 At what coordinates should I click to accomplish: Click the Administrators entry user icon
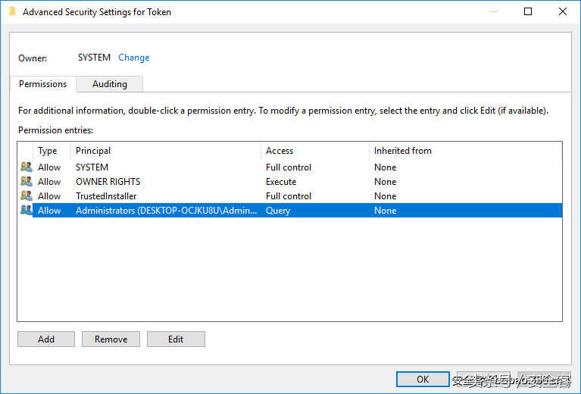pos(27,211)
